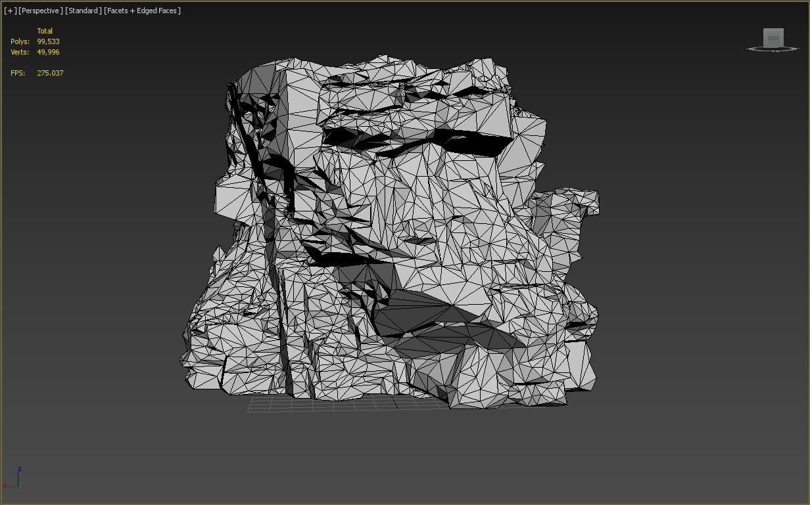Click the Total header in the statistics overlay
This screenshot has height=505, width=810.
[x=45, y=30]
